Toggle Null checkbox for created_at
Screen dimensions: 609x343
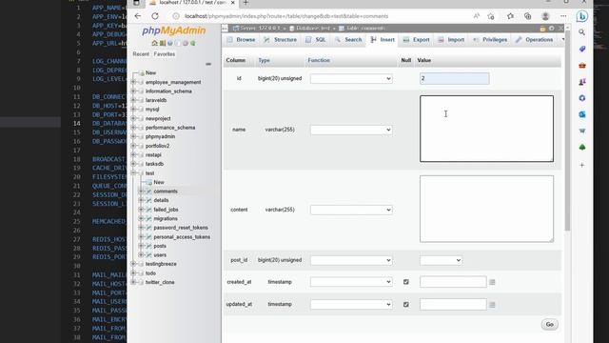[406, 282]
